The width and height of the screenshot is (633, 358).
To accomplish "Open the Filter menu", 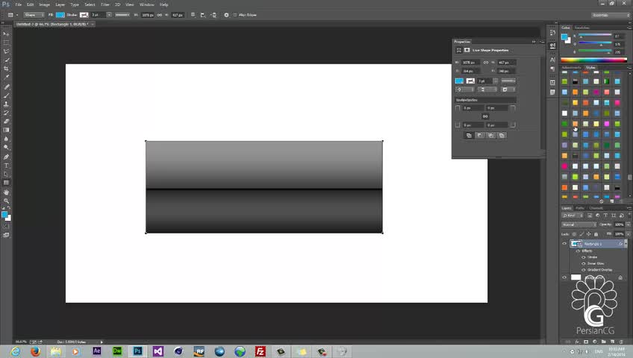I will pyautogui.click(x=105, y=4).
